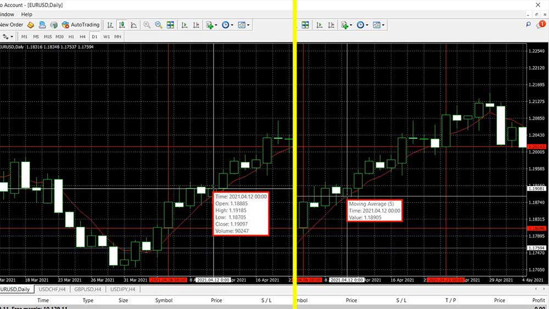549x309 pixels.
Task: Expand the Templates dropdown arrow in the right panel
Action: tap(383, 25)
